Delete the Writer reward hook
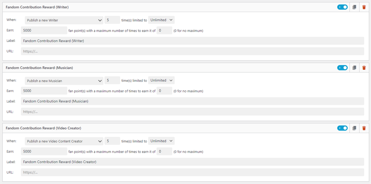Viewport: 371px width, 184px height. (364, 7)
